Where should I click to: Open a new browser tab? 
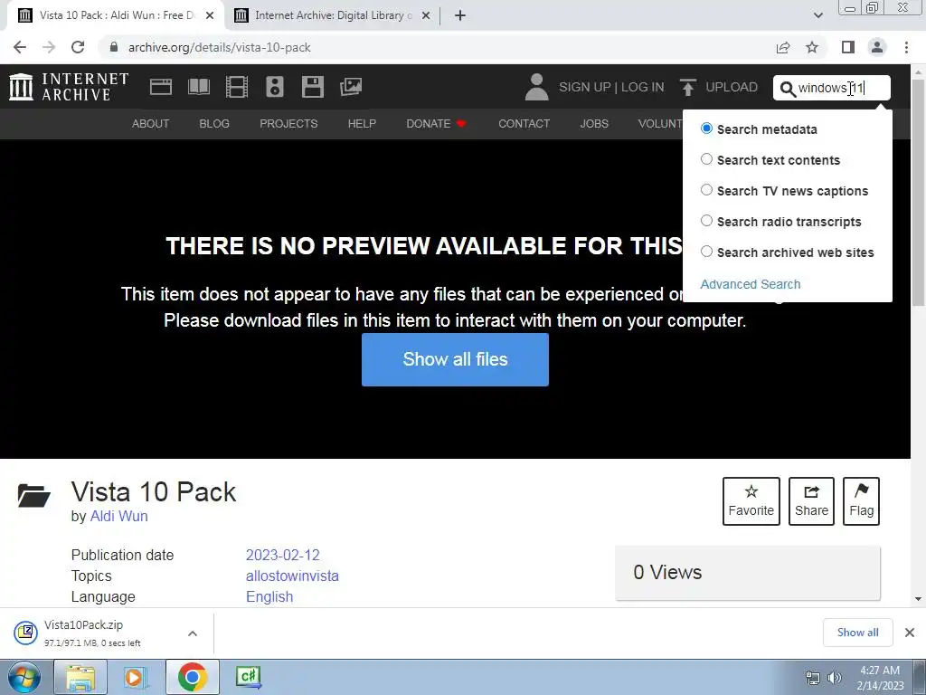(460, 15)
